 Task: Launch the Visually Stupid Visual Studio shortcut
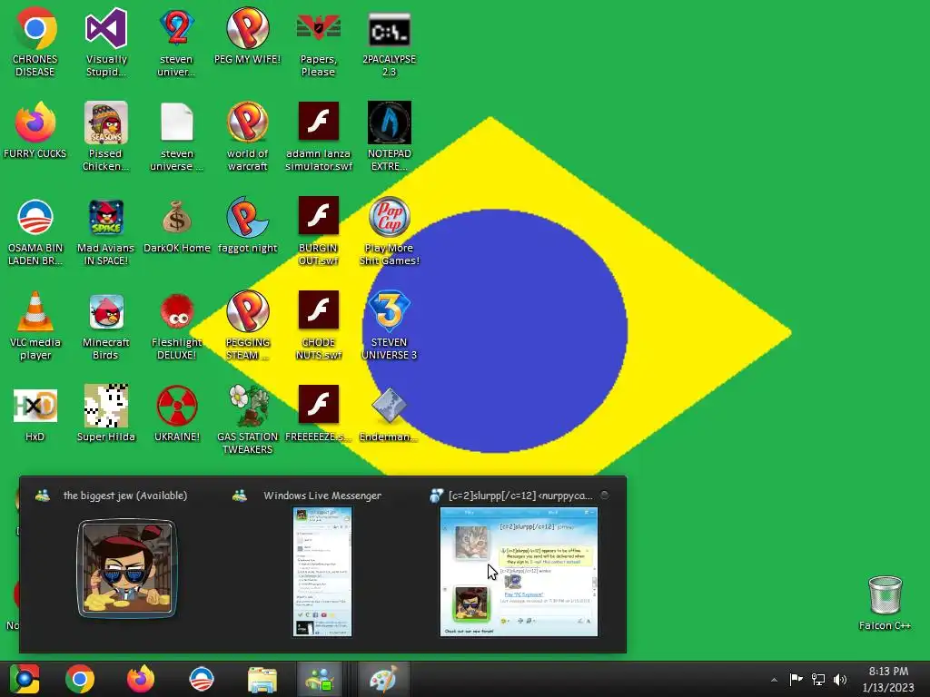coord(106,42)
